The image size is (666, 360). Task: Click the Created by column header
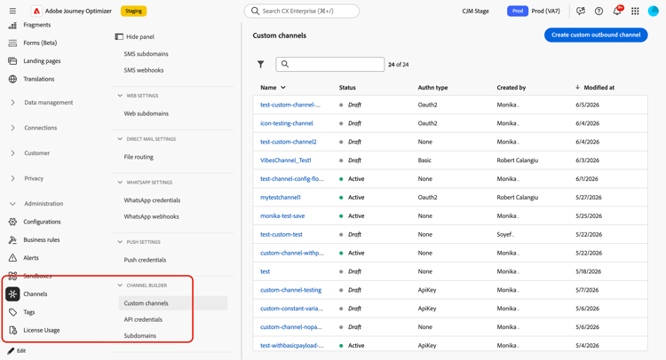511,88
